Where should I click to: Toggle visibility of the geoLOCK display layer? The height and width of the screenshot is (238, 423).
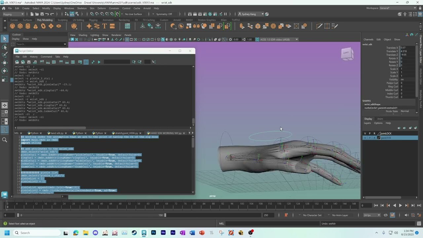coord(365,138)
